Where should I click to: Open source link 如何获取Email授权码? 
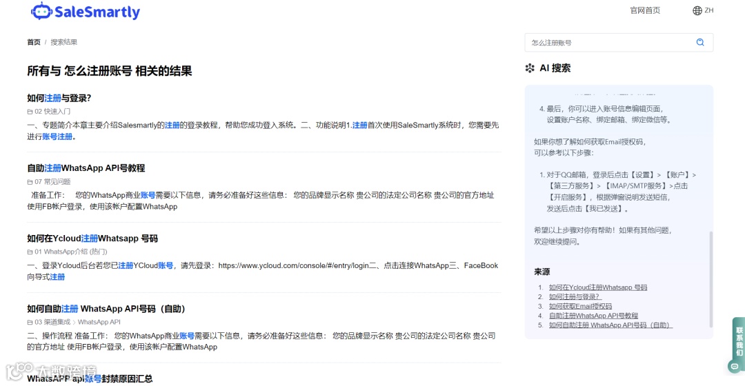tap(580, 306)
